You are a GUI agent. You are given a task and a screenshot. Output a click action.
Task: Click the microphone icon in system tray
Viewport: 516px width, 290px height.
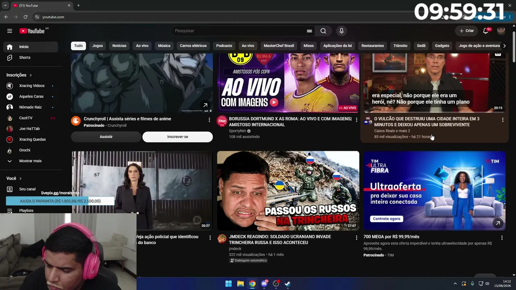(x=472, y=284)
